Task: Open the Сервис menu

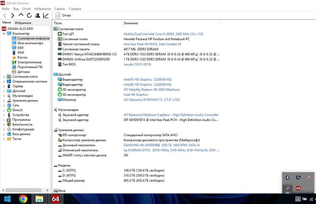Action: click(60, 9)
